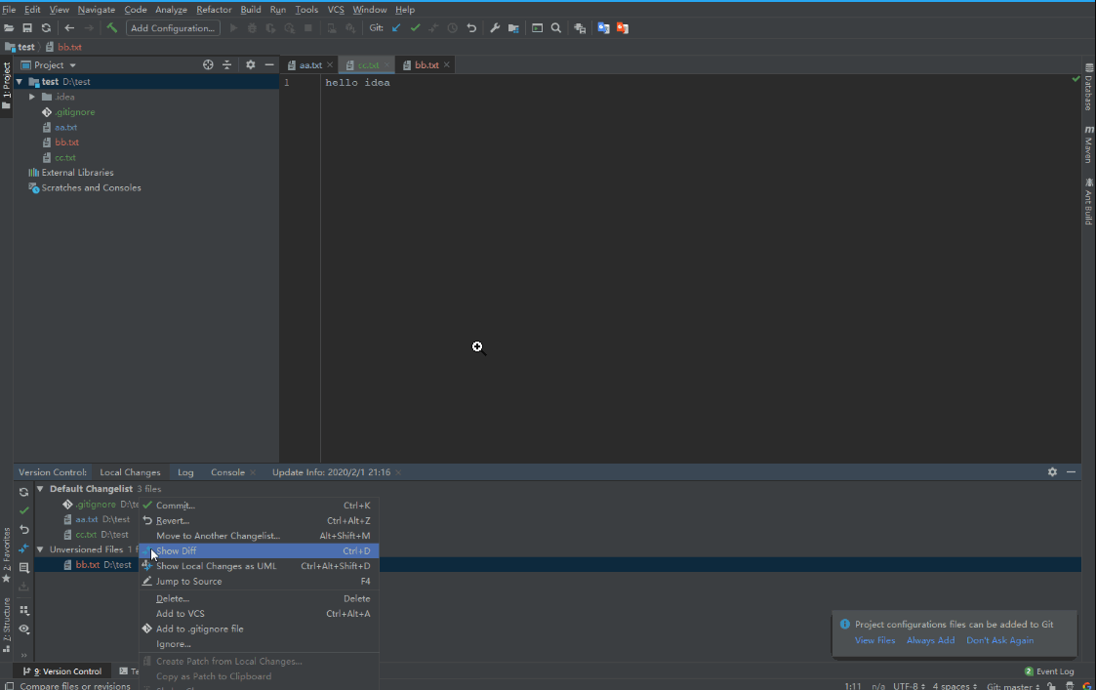
Task: Toggle the Maven side tool window
Action: point(1089,144)
